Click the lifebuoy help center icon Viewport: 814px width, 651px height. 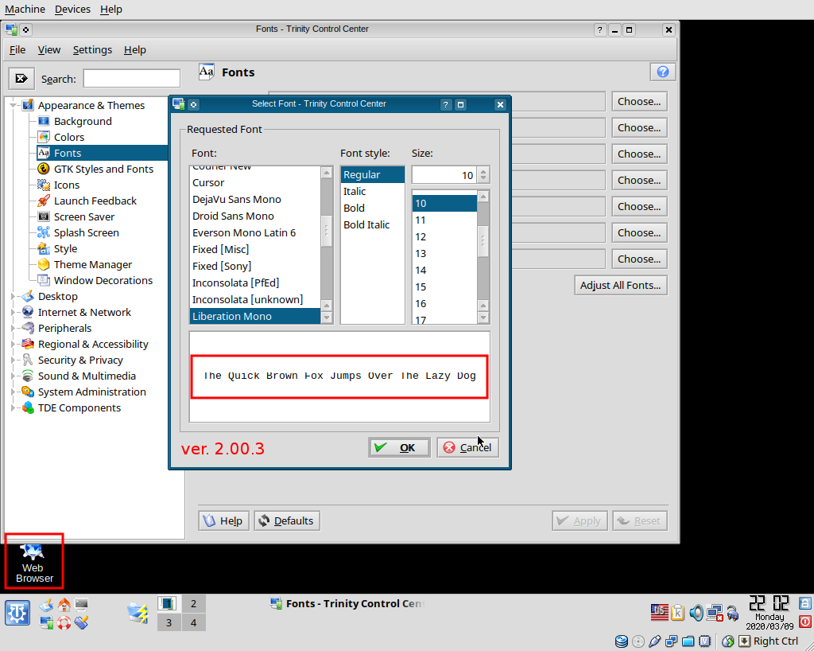(x=64, y=622)
